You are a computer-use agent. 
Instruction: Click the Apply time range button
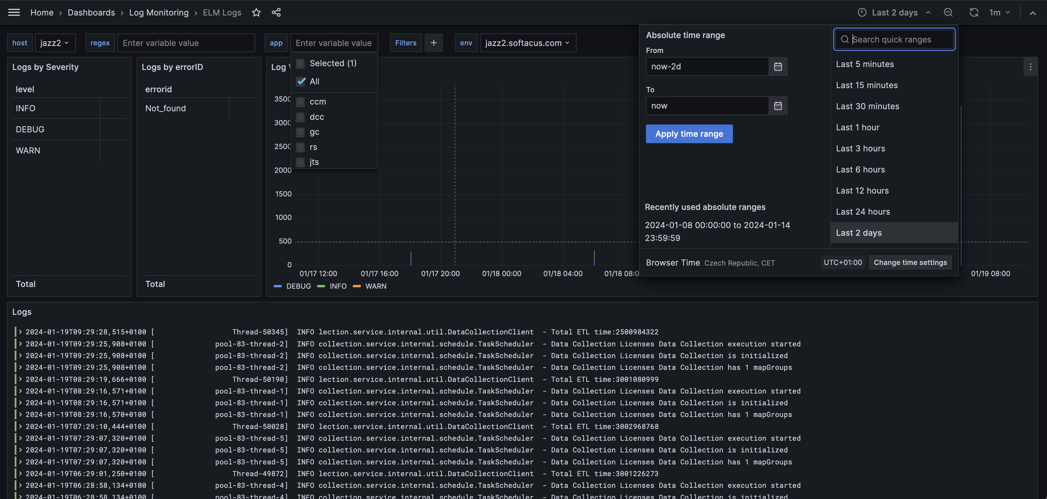(689, 134)
